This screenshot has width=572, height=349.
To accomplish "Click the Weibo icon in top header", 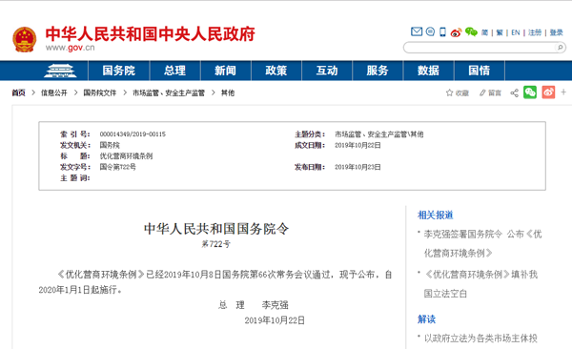I will (456, 32).
